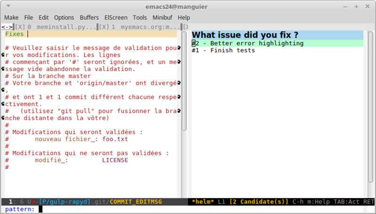Open the File menu
This screenshot has height=214, width=376.
pyautogui.click(x=28, y=17)
